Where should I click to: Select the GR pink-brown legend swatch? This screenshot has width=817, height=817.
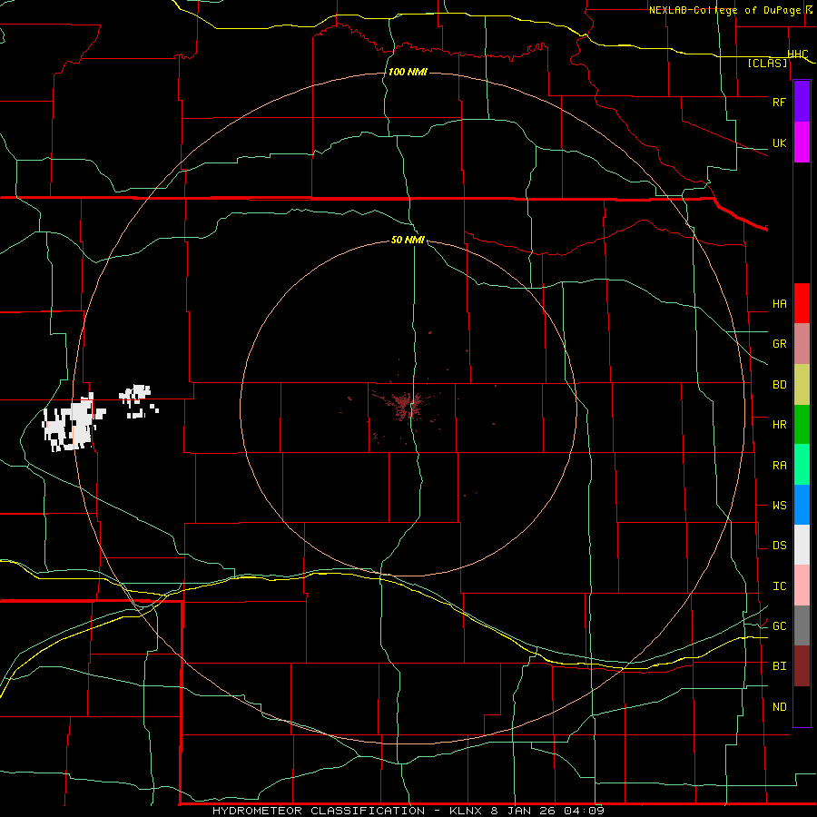click(x=802, y=343)
